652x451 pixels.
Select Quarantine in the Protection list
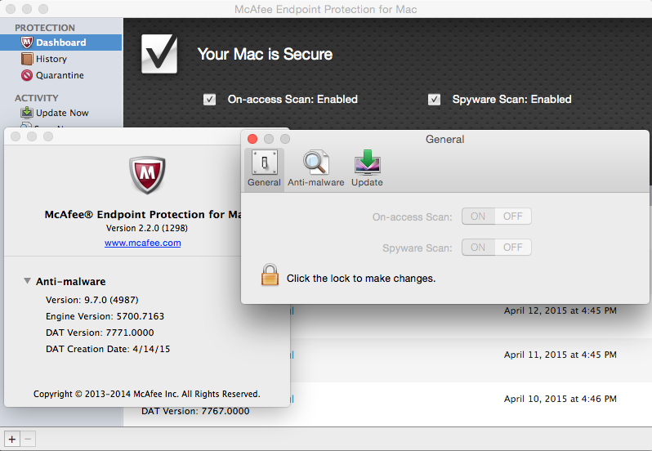61,75
